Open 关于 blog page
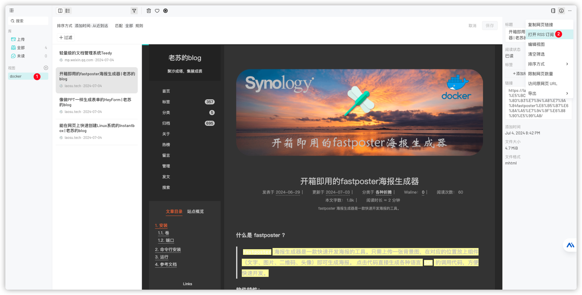This screenshot has width=582, height=295. point(166,134)
